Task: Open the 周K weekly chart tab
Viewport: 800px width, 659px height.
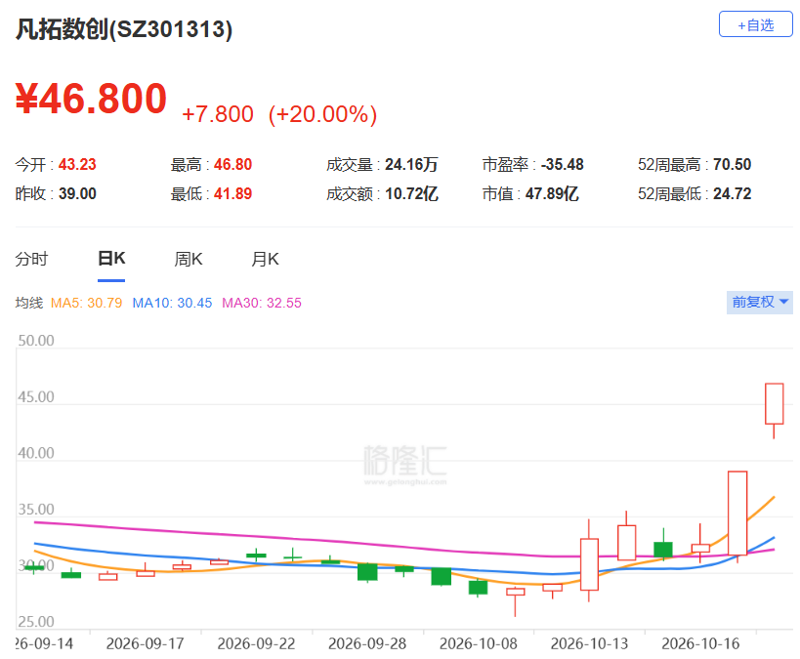Action: [x=189, y=259]
